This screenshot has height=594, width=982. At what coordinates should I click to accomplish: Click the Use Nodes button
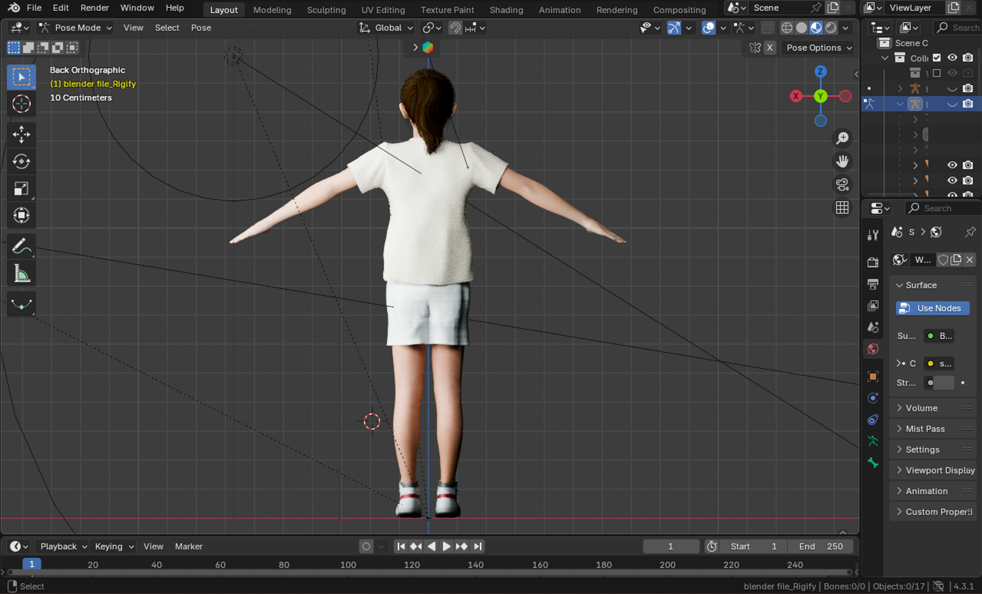[x=933, y=308]
